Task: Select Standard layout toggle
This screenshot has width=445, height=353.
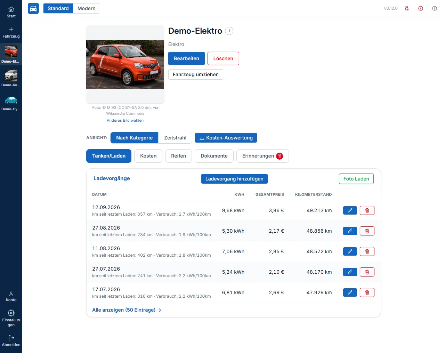Action: tap(58, 8)
